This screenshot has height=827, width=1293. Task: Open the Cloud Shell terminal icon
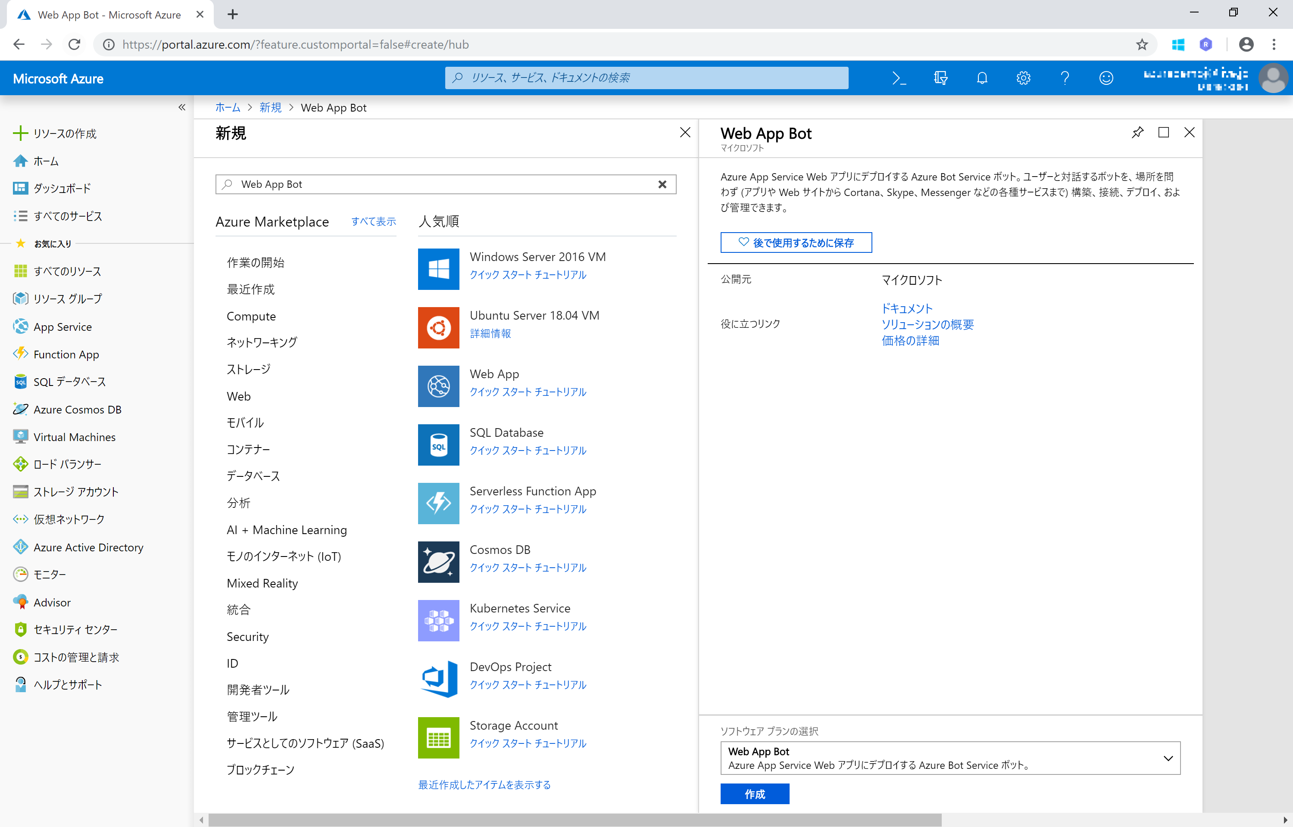pyautogui.click(x=899, y=78)
